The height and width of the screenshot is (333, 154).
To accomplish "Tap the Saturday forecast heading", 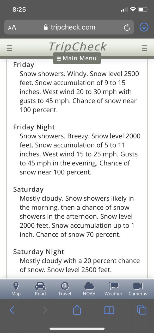I will tap(28, 190).
